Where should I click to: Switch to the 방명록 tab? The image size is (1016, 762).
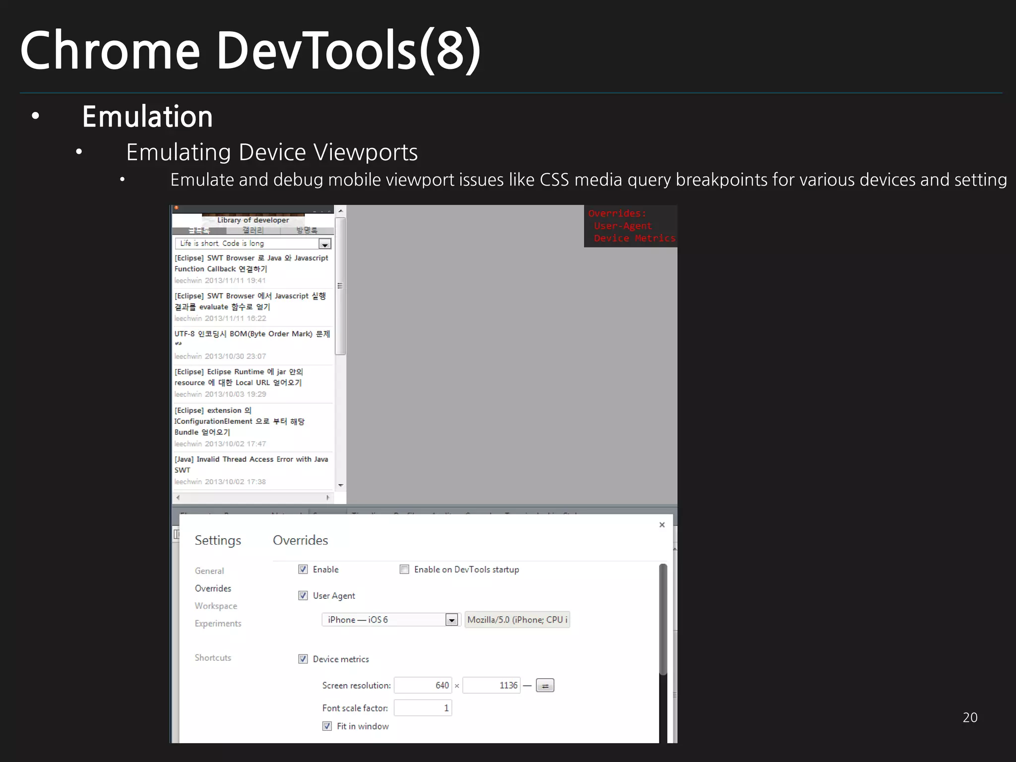click(307, 230)
